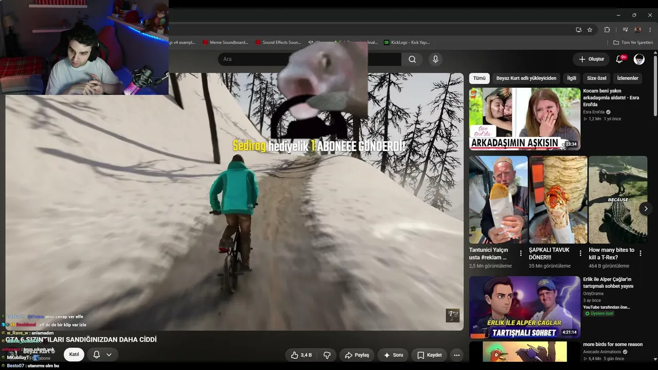This screenshot has width=658, height=370.
Task: Click the Paylaş share button
Action: (357, 355)
